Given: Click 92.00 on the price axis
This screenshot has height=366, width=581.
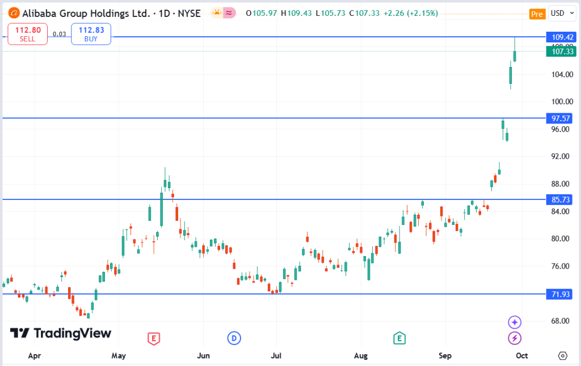Looking at the screenshot, I should [560, 156].
